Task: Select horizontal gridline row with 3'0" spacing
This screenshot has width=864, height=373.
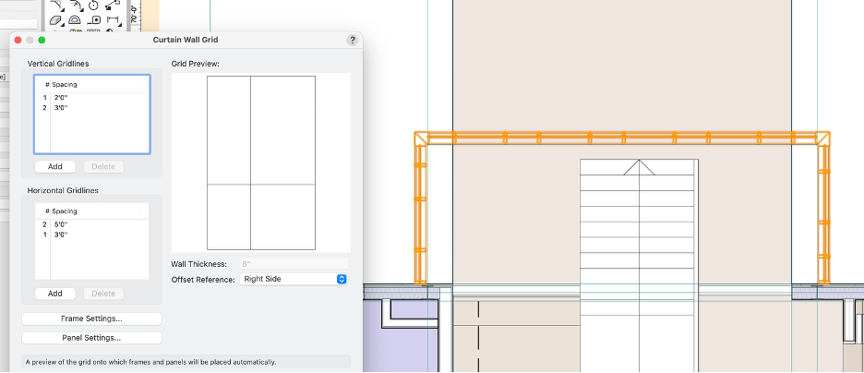Action: click(x=90, y=235)
